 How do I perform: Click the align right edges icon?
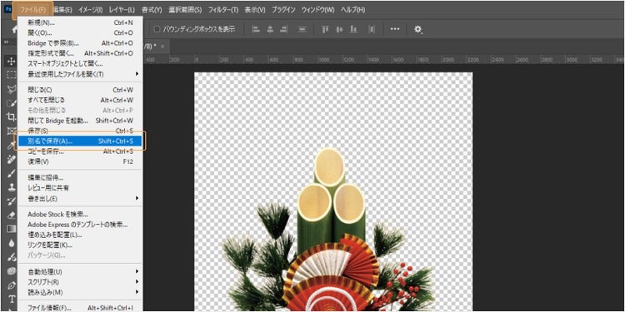pyautogui.click(x=283, y=29)
